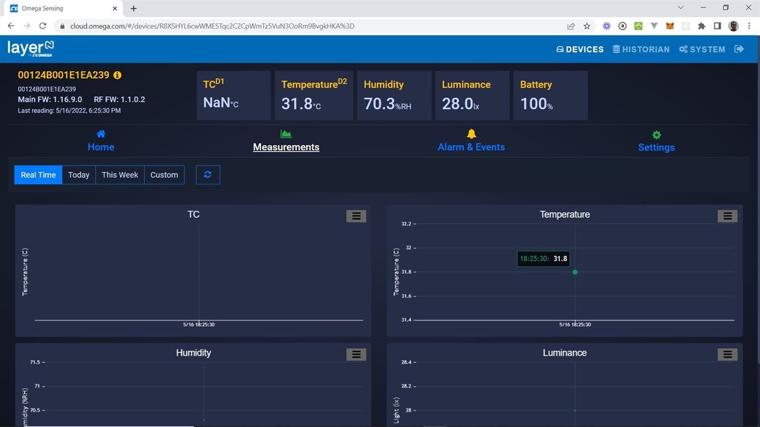Open the TC chart hamburger menu

point(356,216)
